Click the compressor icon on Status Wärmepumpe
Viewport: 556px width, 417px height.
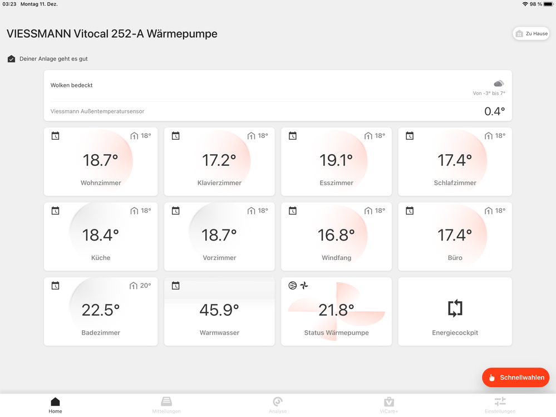click(292, 286)
